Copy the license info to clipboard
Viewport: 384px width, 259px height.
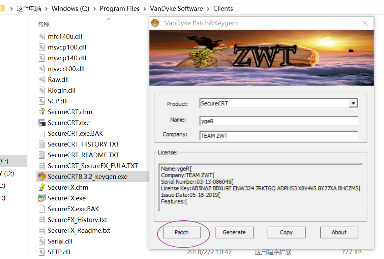[286, 232]
